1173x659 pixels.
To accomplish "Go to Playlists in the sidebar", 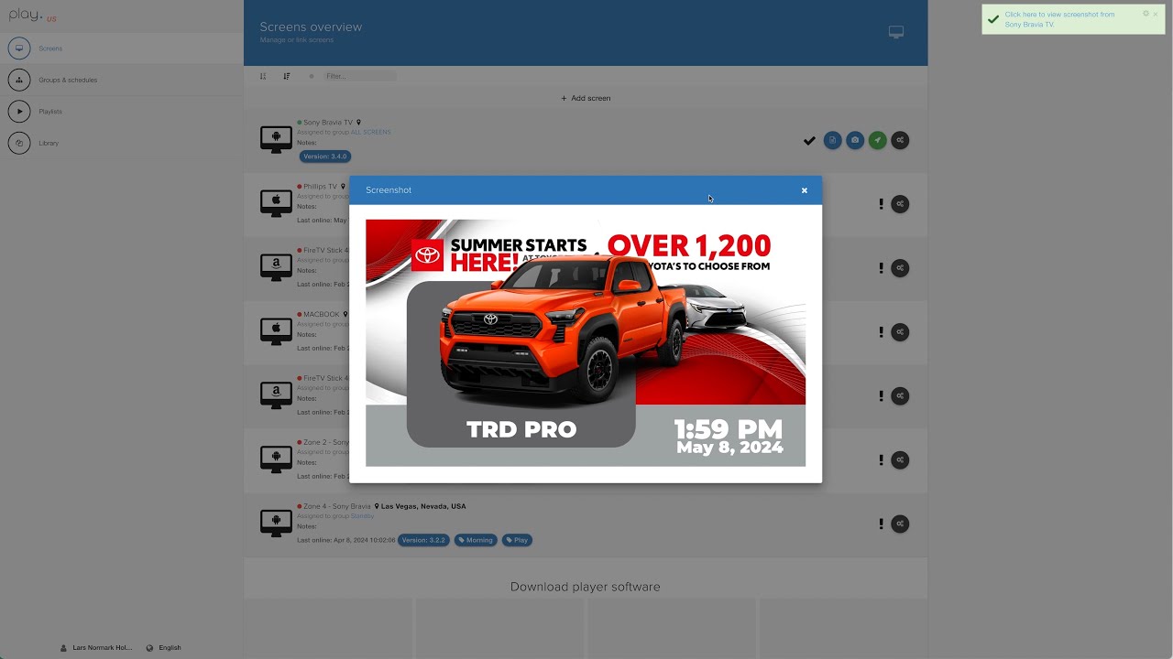I will pyautogui.click(x=50, y=112).
